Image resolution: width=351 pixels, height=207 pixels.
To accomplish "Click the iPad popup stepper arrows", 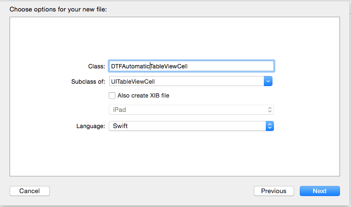I will click(x=270, y=110).
